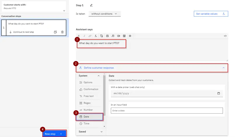Screen dimensions: 235x137
Task: Open the 'without conditions' dropdown
Action: click(x=105, y=14)
